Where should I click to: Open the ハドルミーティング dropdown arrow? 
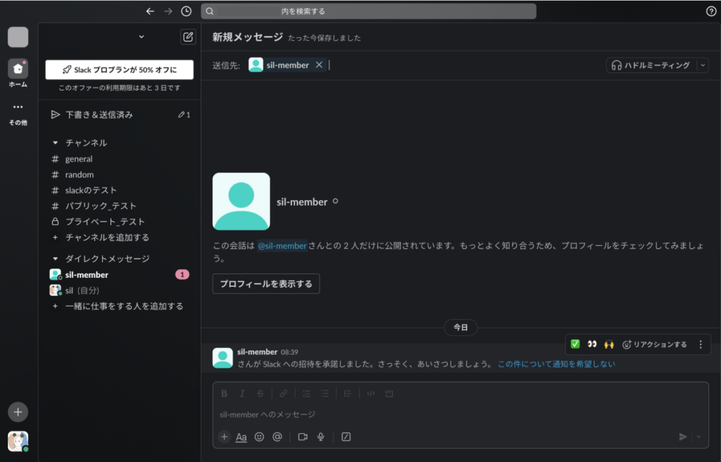[702, 65]
